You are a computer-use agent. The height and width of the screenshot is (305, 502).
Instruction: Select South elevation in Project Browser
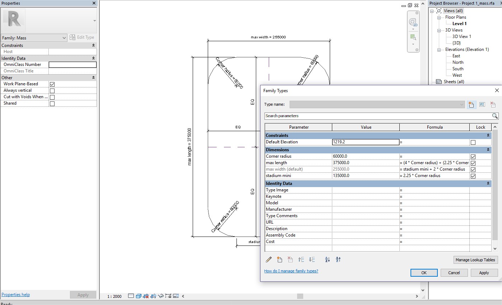pos(458,69)
